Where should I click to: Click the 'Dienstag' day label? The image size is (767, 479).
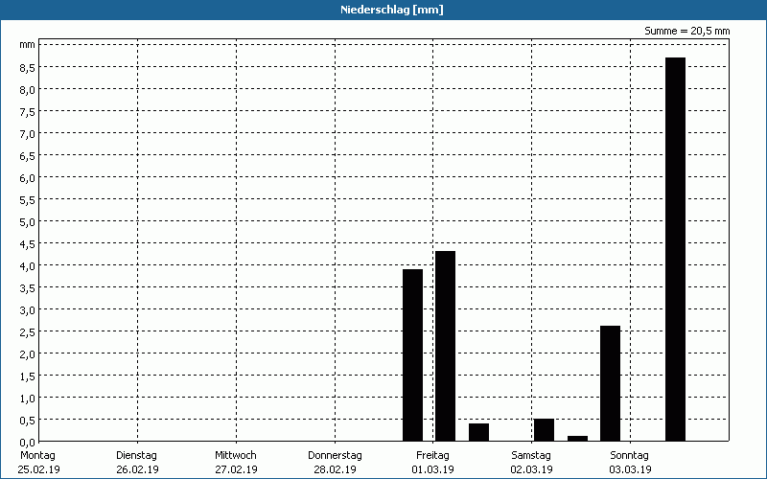click(x=136, y=456)
